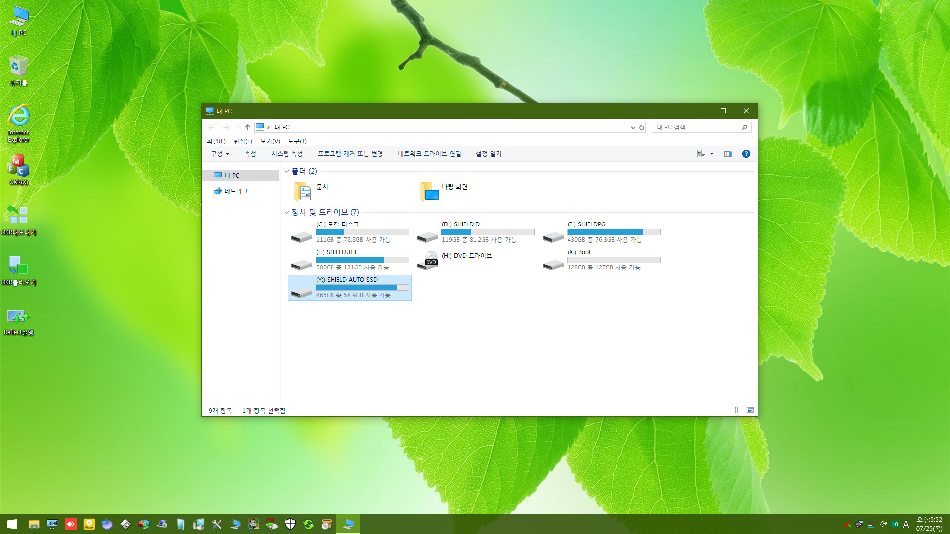
Task: Open the view options dropdown arrow
Action: pyautogui.click(x=712, y=154)
